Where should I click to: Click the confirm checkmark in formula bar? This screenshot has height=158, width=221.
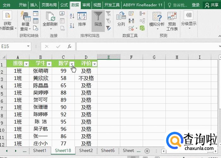coord(58,46)
